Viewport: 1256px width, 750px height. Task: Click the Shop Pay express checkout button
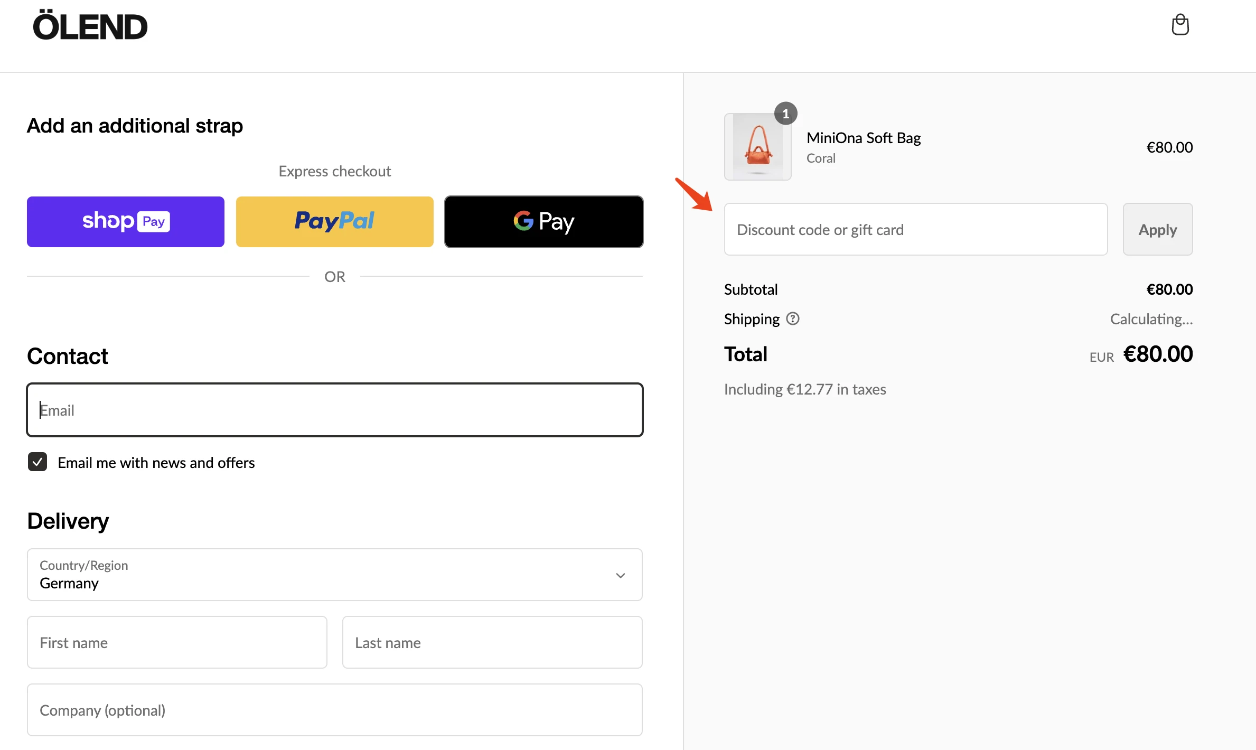[x=125, y=221]
